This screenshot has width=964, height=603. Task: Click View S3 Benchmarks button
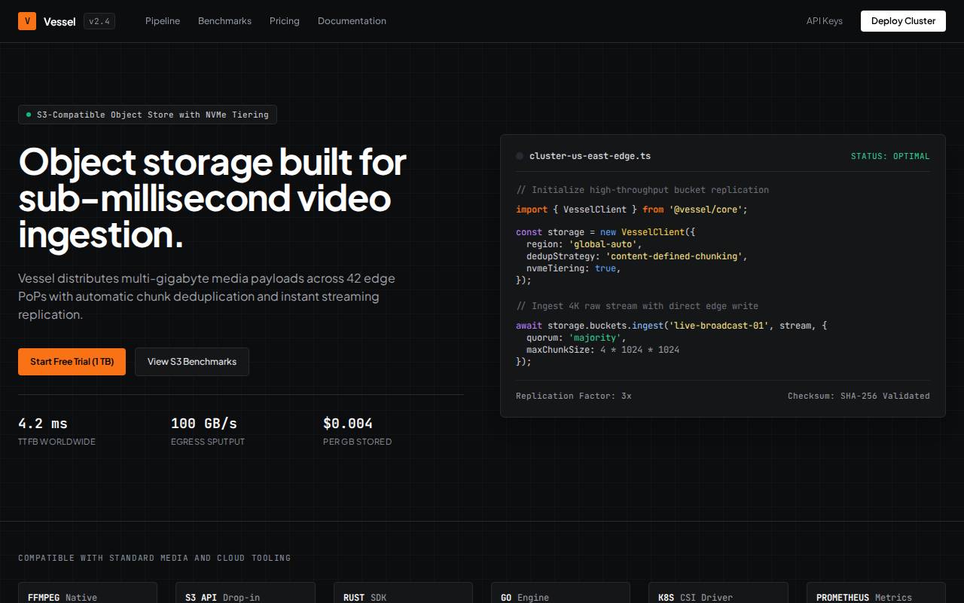(x=192, y=362)
